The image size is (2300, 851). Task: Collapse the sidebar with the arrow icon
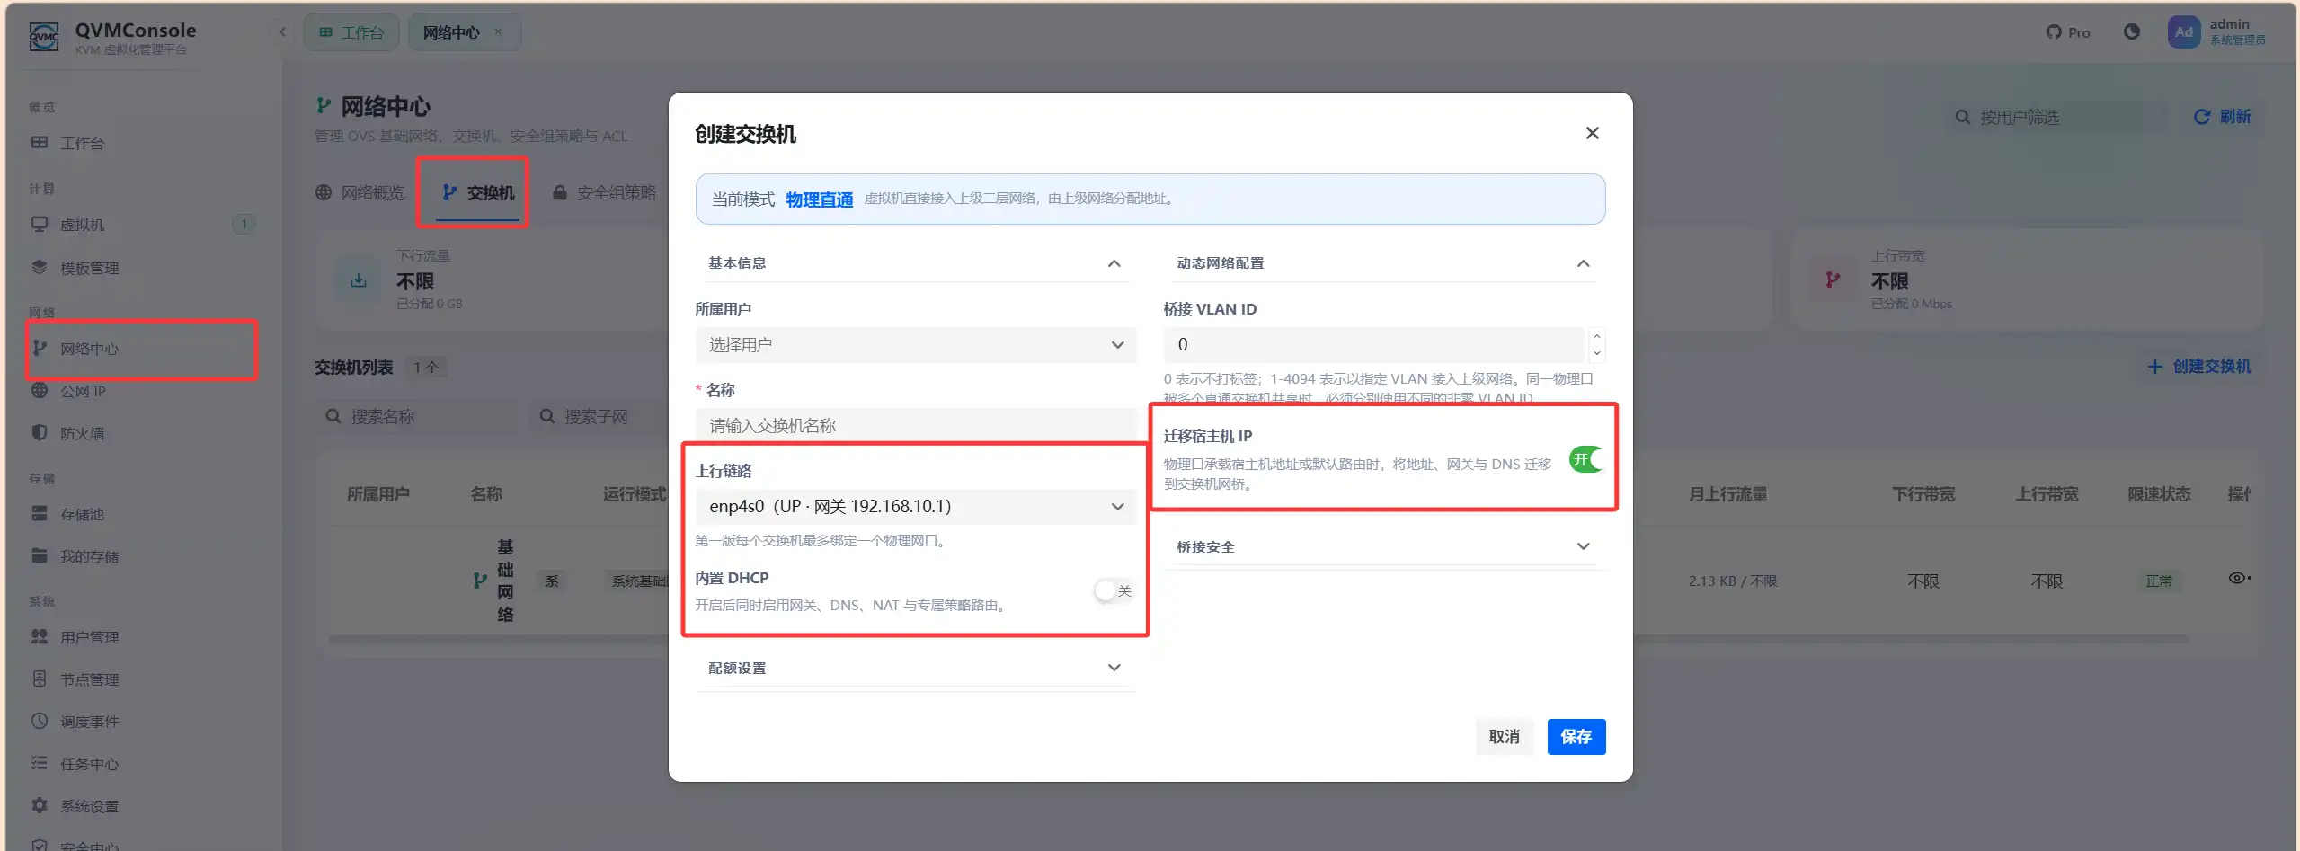(x=282, y=32)
